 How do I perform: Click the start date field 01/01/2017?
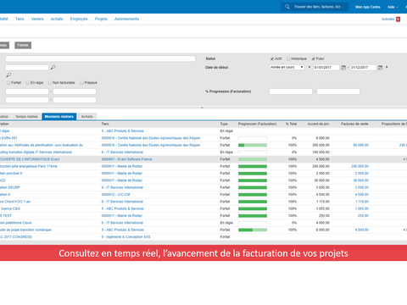point(326,68)
